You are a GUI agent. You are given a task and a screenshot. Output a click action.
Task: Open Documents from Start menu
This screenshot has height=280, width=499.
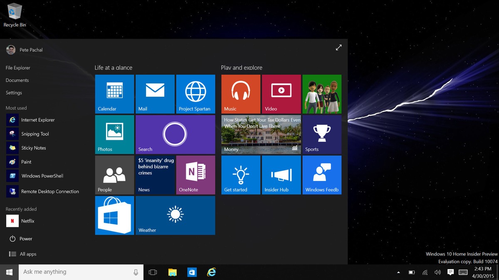pos(17,80)
